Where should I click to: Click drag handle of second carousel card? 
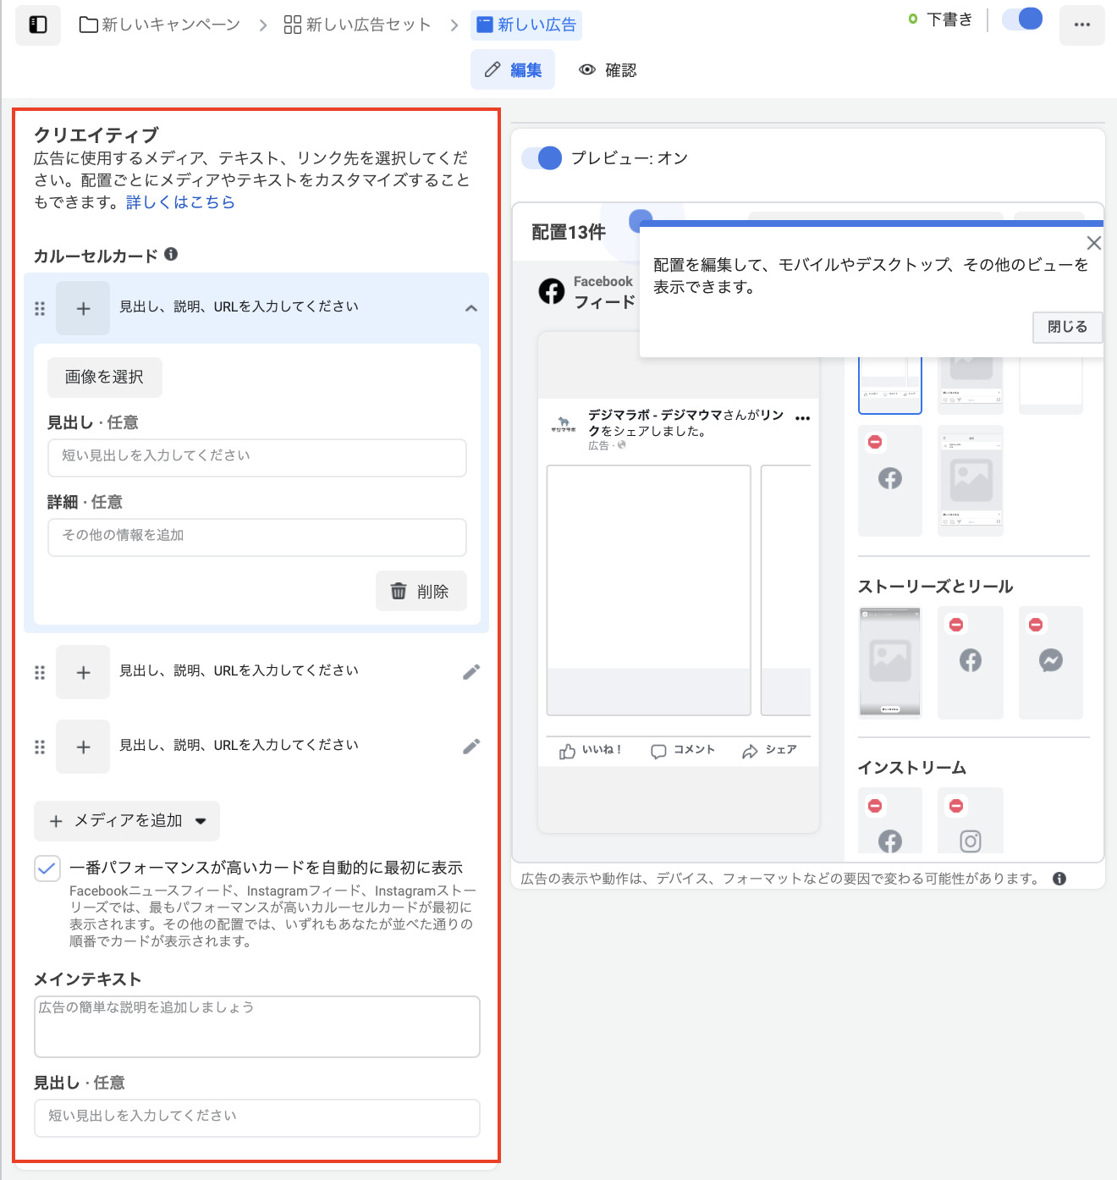pyautogui.click(x=40, y=673)
